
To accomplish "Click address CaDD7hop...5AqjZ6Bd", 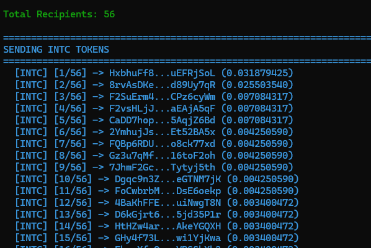I will pyautogui.click(x=162, y=120).
